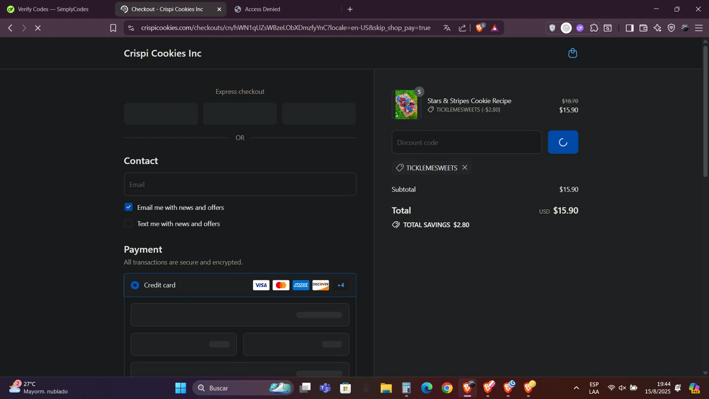Click the Visa card logo
Image resolution: width=709 pixels, height=399 pixels.
[261, 285]
